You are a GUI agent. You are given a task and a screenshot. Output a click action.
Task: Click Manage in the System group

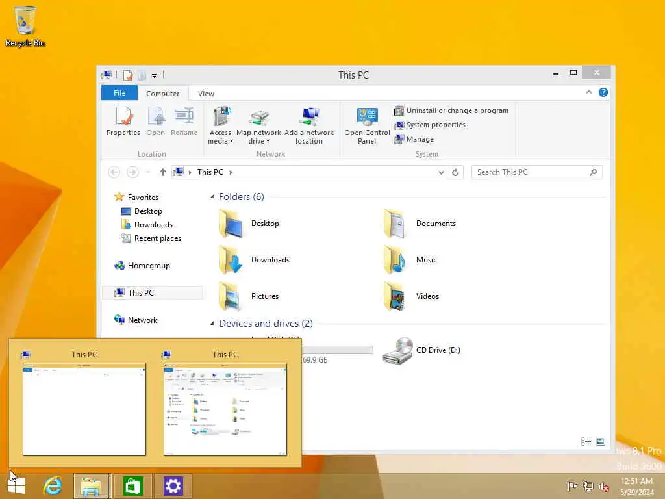(x=414, y=139)
